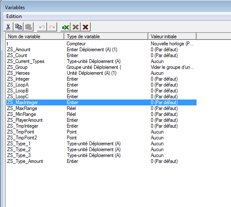Click the greyed Paste icon
This screenshot has height=207, width=231.
coord(29,27)
